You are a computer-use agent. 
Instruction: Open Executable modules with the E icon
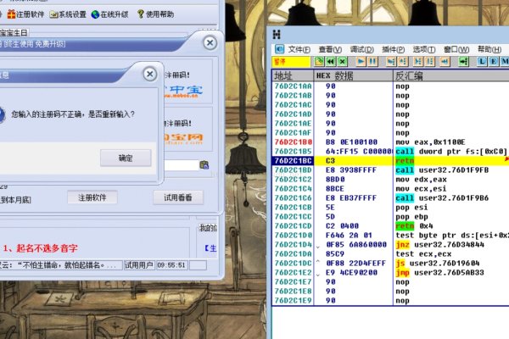tap(494, 61)
